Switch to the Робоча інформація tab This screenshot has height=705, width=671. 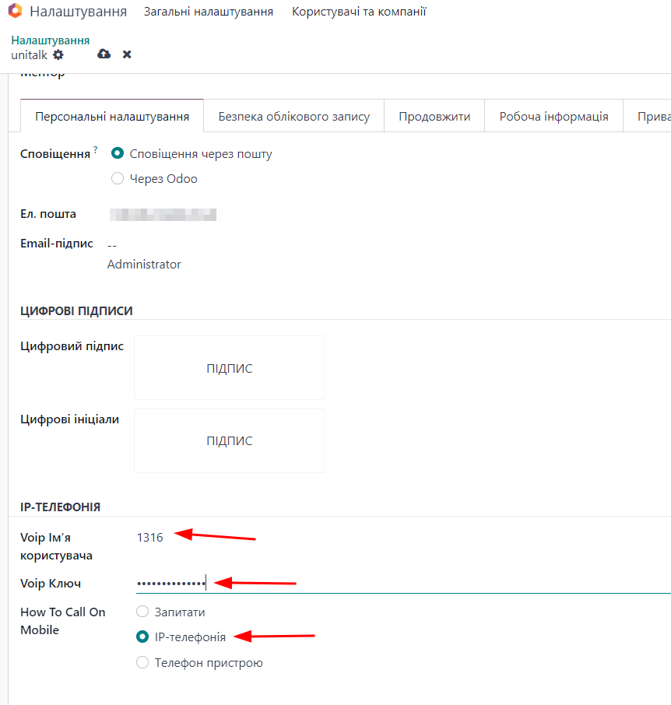tap(553, 117)
